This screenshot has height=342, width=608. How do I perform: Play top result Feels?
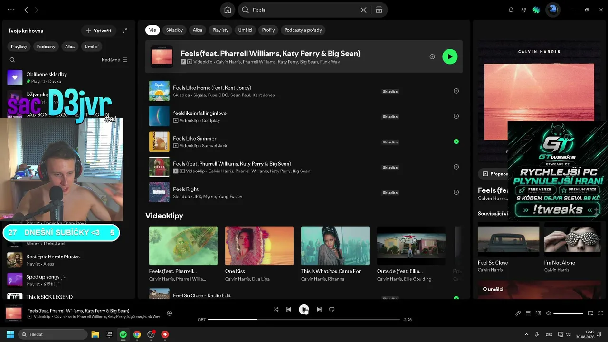450,57
